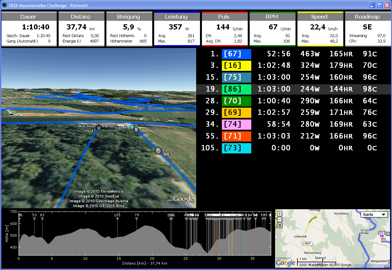Click 58:54 time in rank 34 row
392x270 pixels.
coord(279,124)
